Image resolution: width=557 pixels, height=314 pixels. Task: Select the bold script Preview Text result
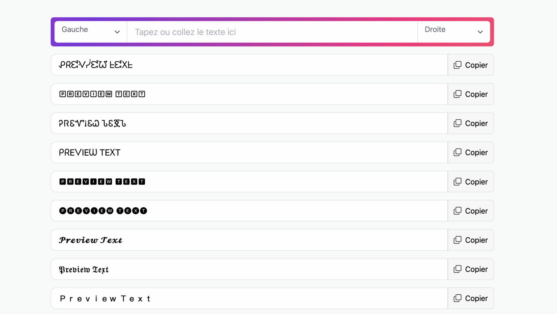click(x=91, y=240)
